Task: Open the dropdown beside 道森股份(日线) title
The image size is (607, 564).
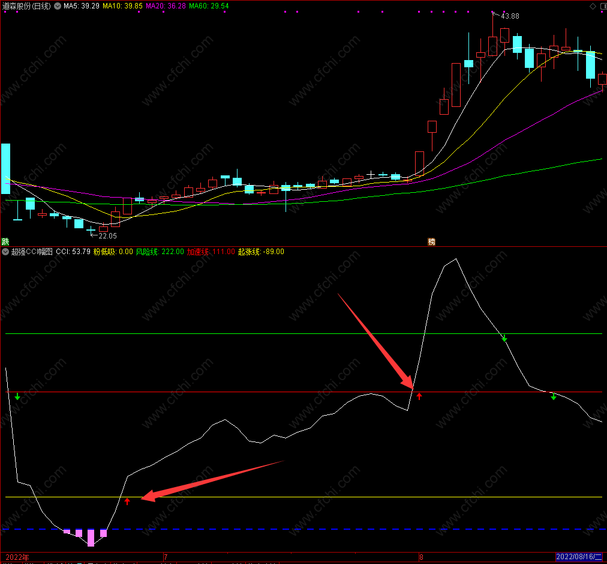Action: (x=58, y=6)
